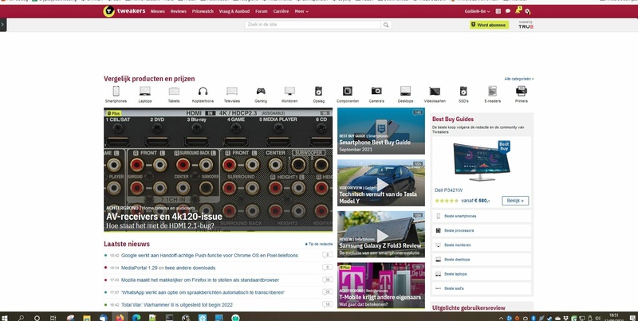Open the E-readers category icon
This screenshot has height=321, width=638.
point(492,91)
